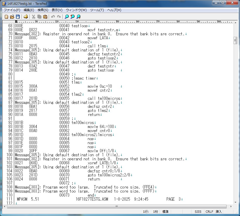
Task: Click the text 'goto testloop2'
Action: (x=102, y=58)
